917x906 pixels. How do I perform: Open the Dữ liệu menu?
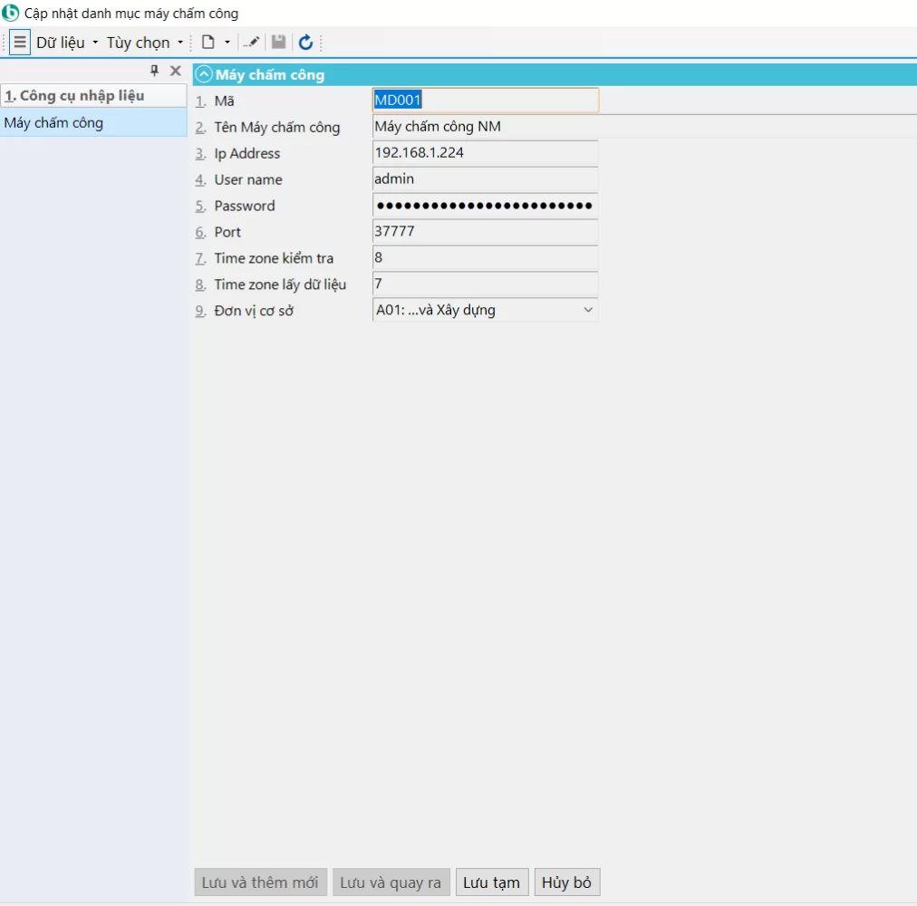(67, 43)
